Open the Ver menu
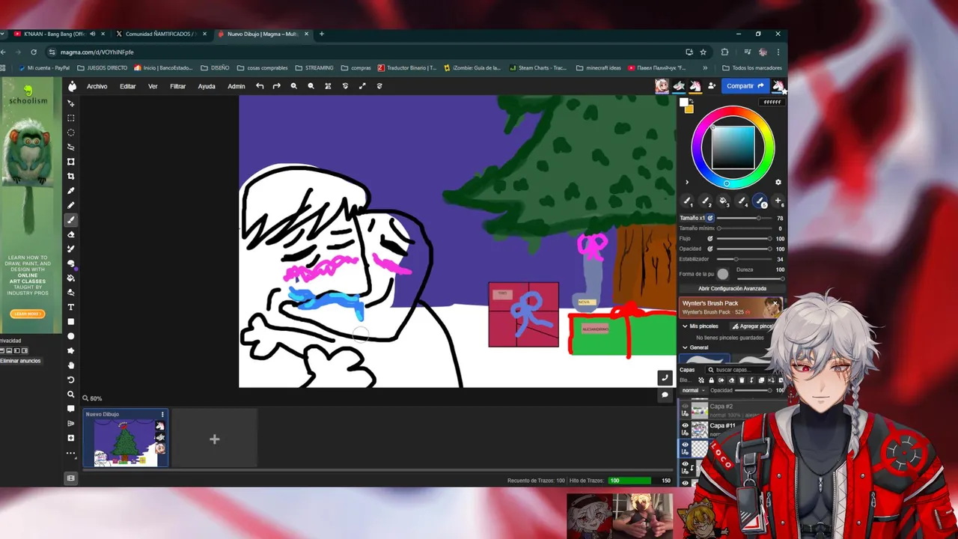958x539 pixels. point(153,86)
